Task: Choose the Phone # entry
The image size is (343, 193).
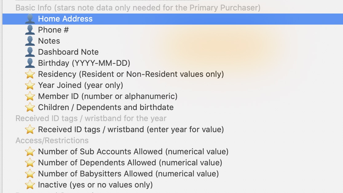Action: click(53, 30)
